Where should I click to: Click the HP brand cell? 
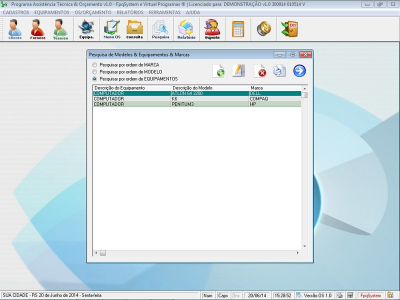[275, 104]
